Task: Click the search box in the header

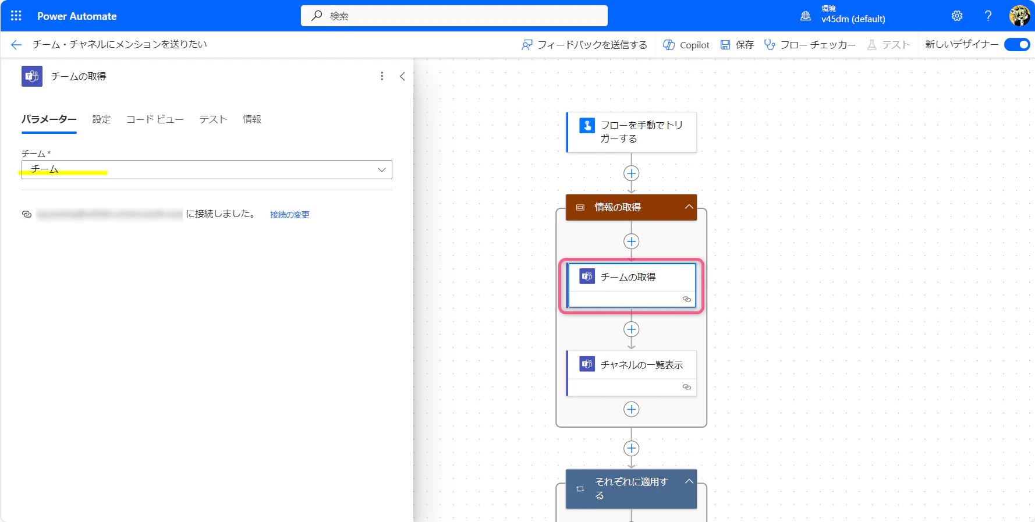Action: point(454,16)
